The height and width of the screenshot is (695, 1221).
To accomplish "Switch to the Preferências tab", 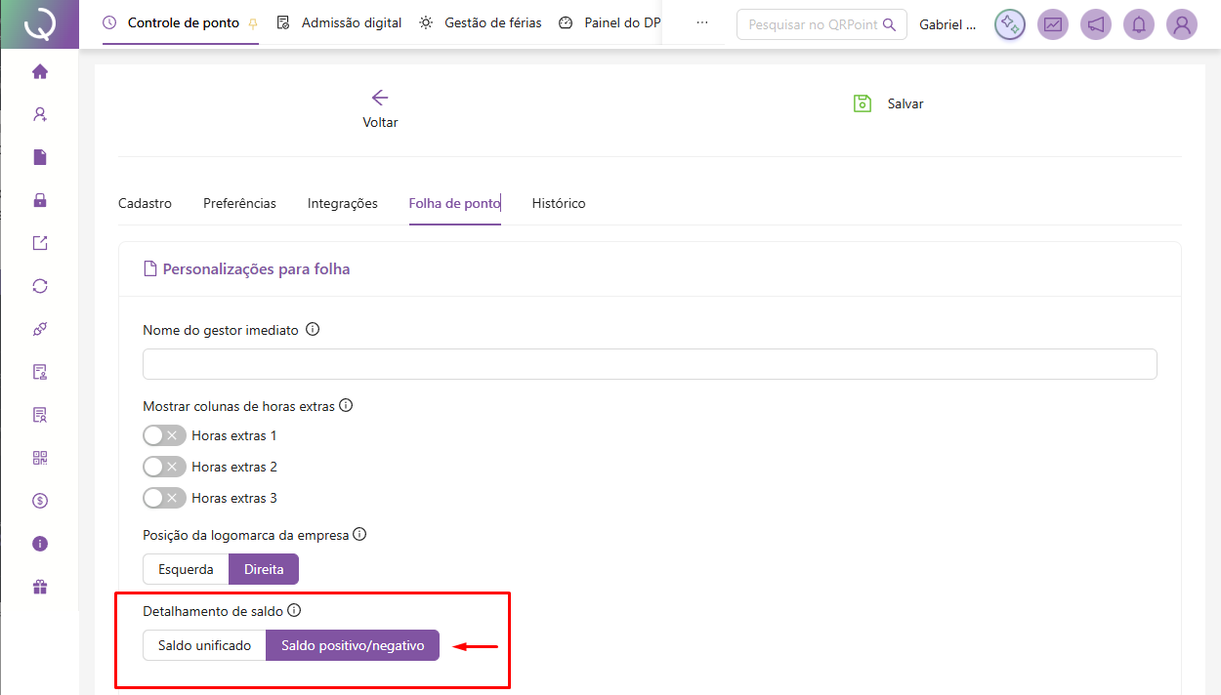I will point(239,203).
